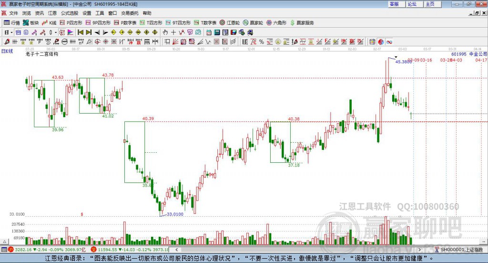488x263 pixels.
Task: Click the 主页 homepage button
Action: pos(433,4)
